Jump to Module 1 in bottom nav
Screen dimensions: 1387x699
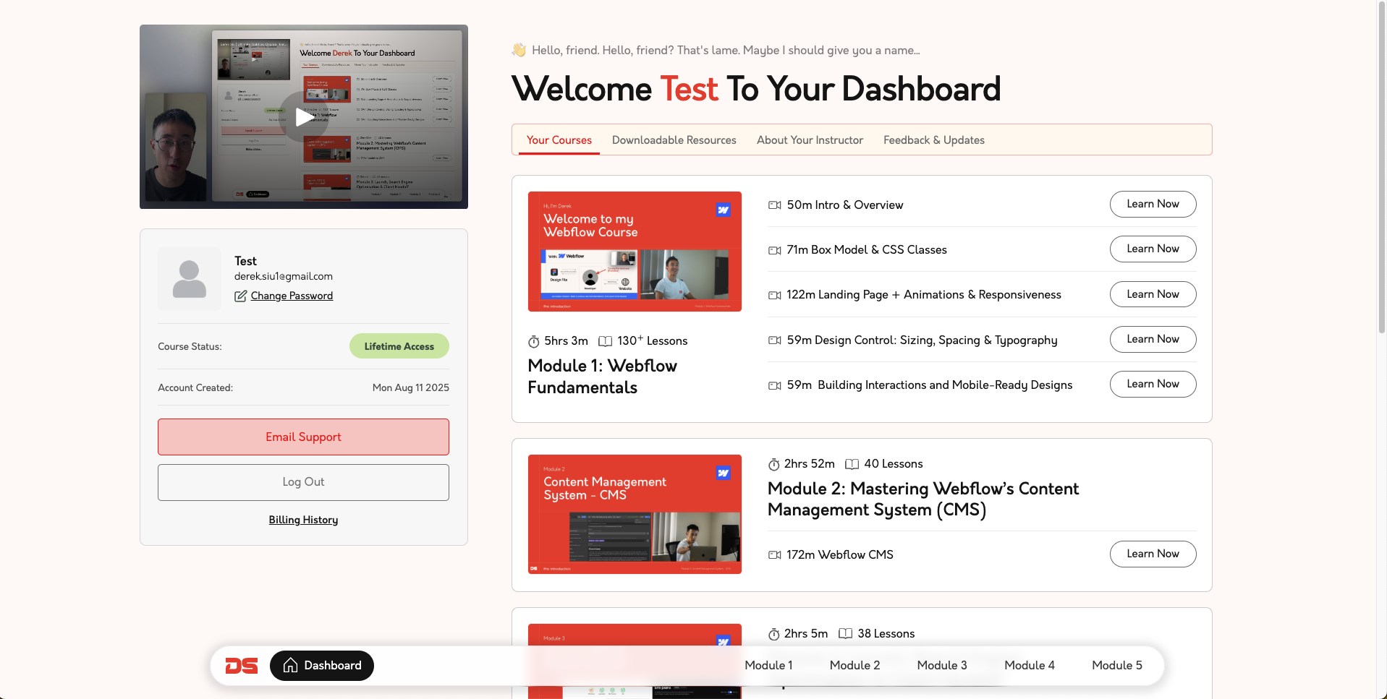pos(768,666)
